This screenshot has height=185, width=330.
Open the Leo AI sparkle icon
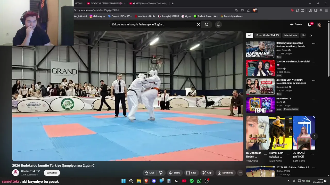(x=321, y=10)
